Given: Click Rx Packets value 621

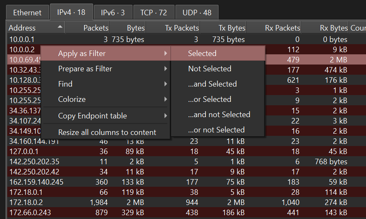Looking at the screenshot, I should 293,80.
